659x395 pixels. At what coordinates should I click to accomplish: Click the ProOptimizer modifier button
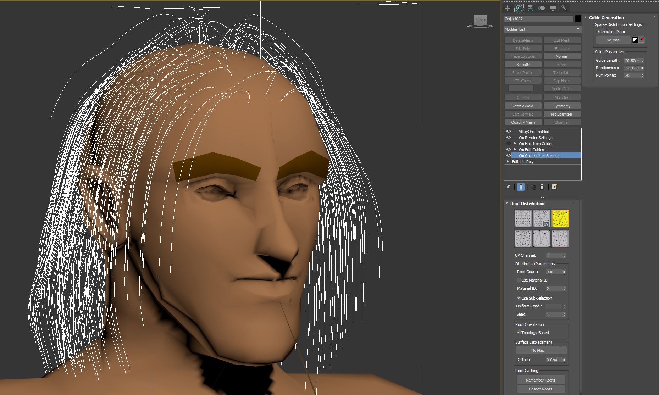(x=561, y=114)
